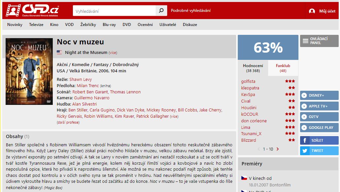
Task: Click the Sdílet Facebook button
Action: pyautogui.click(x=319, y=140)
